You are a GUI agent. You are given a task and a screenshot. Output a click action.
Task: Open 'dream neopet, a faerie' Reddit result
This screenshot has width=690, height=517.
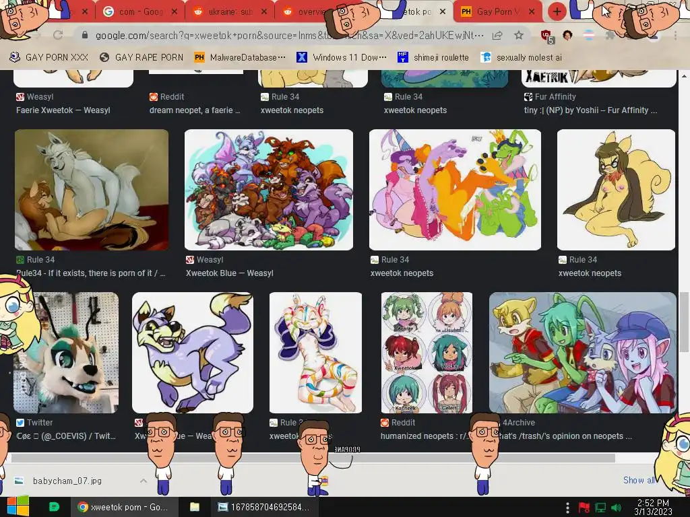point(195,110)
